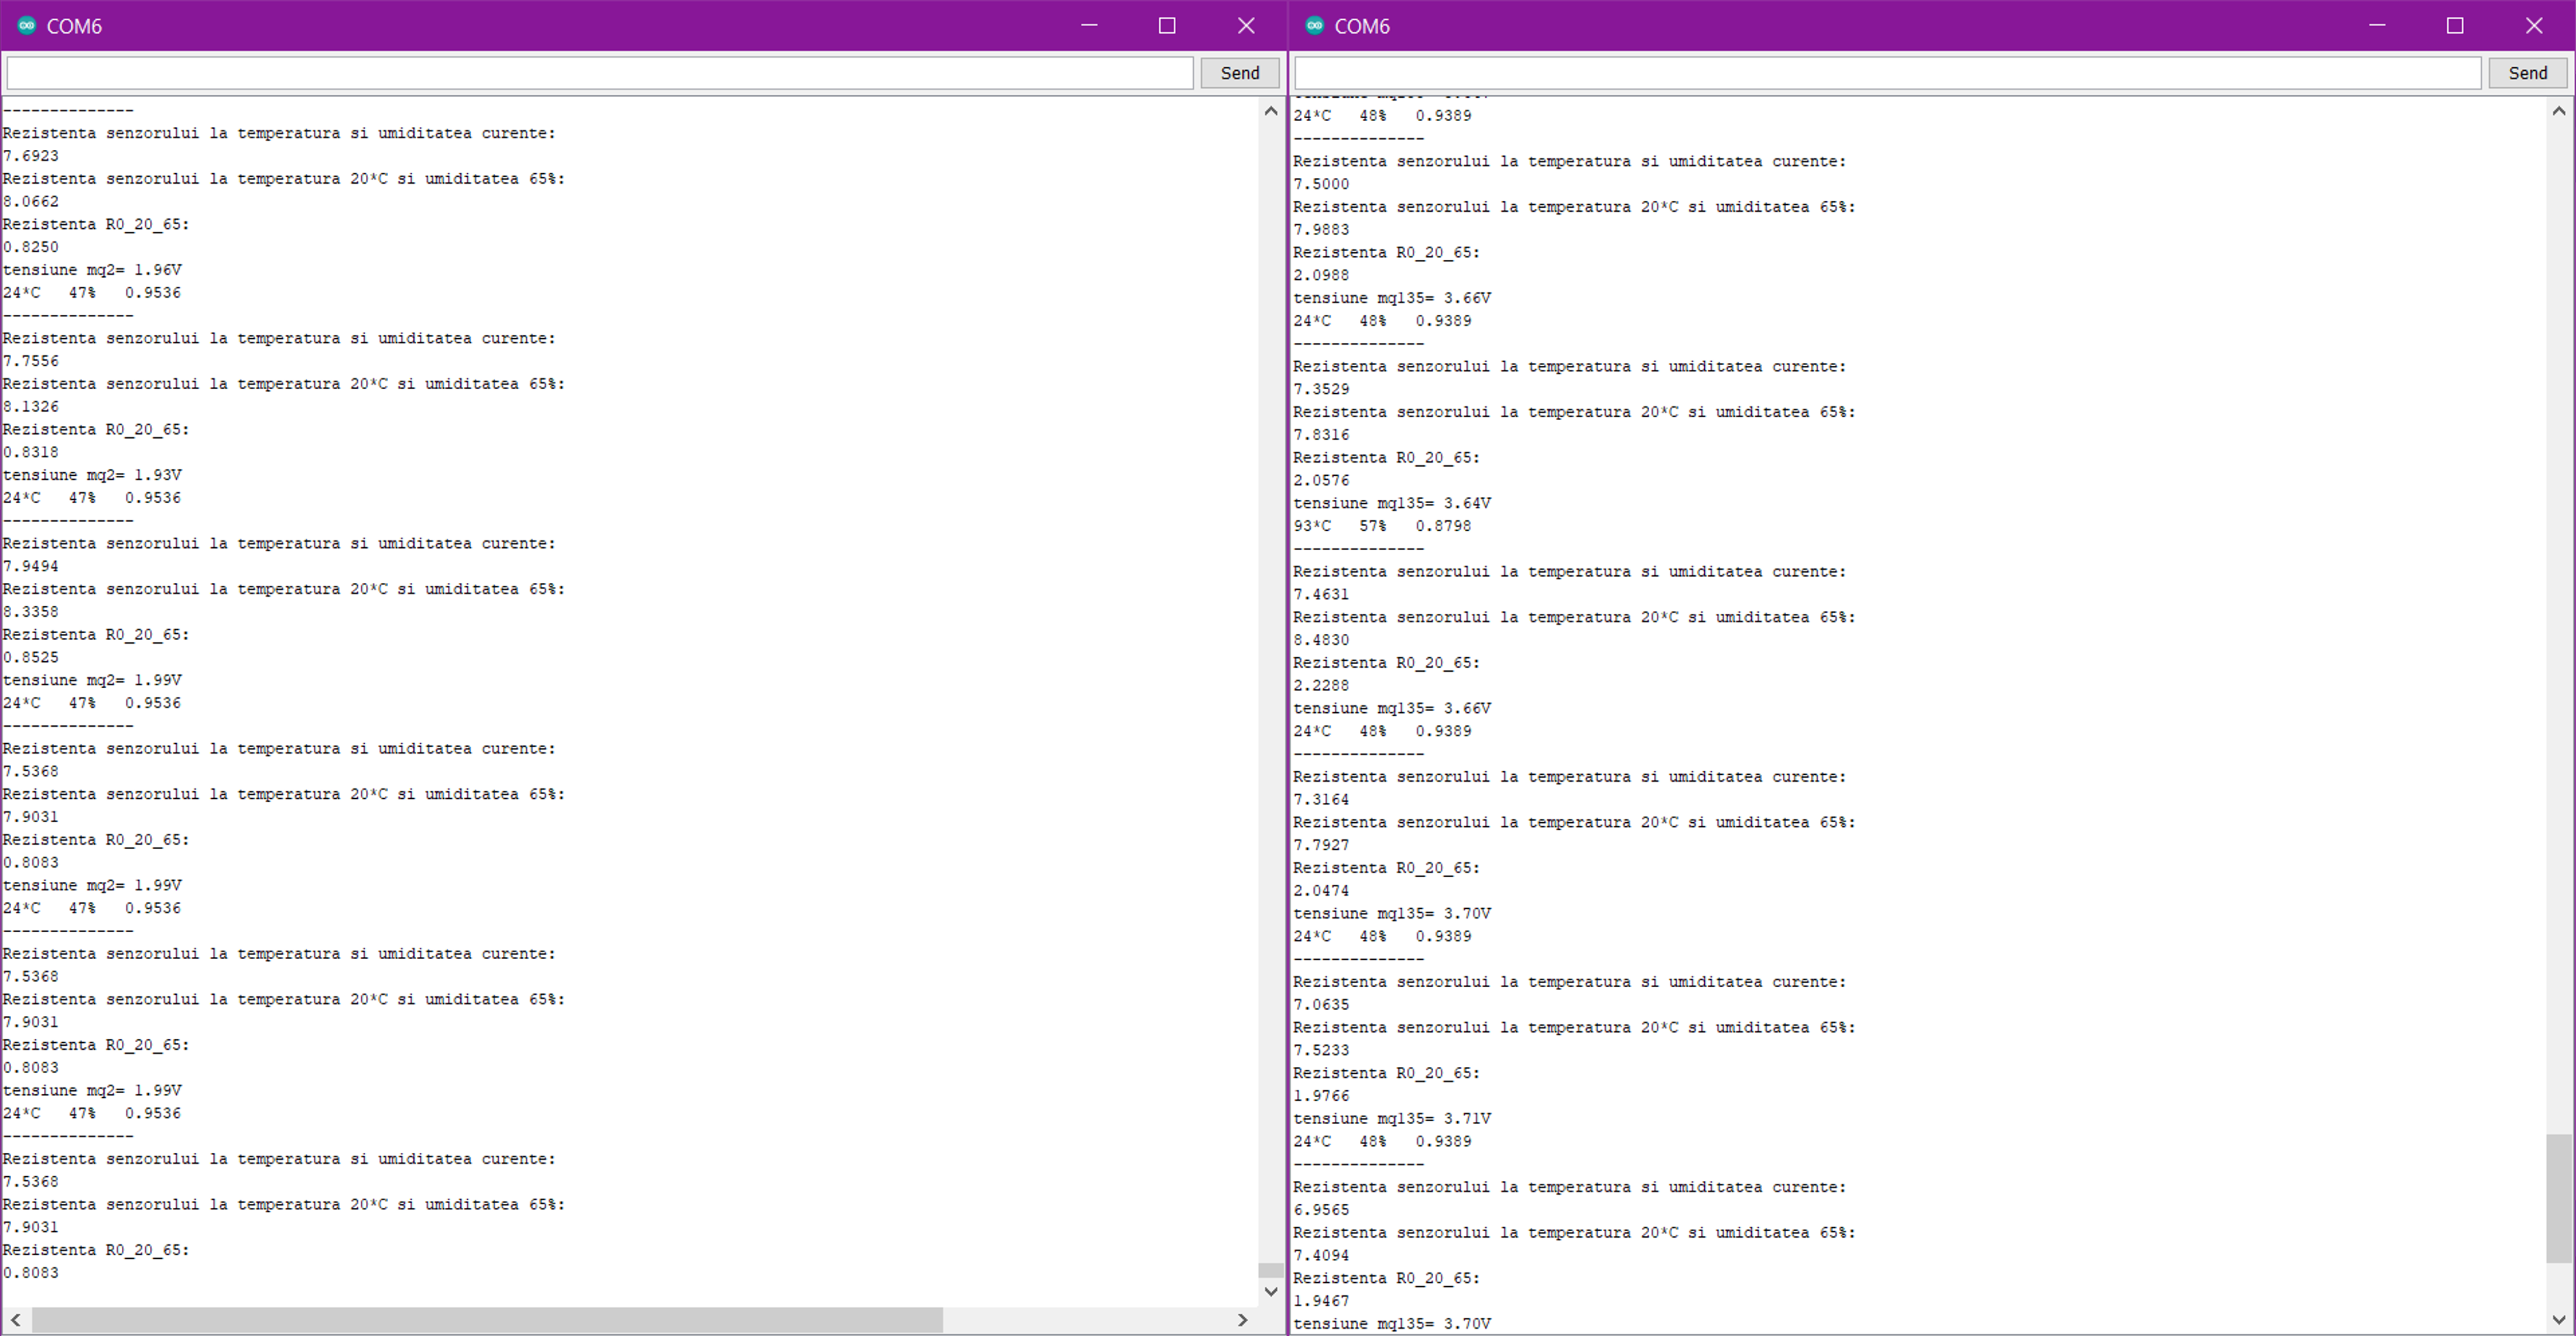
Task: Click the value 8.3358 in left window
Action: 31,612
